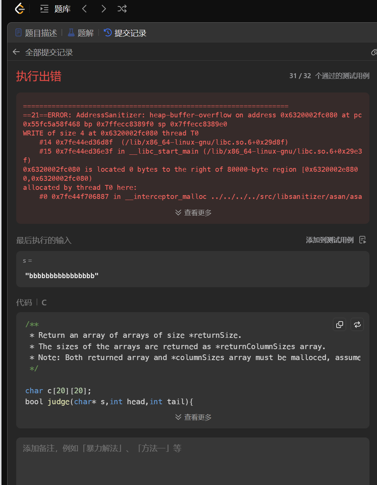Click the notes input field 添加备注
Viewport: 377px width, 485px height.
click(x=193, y=460)
